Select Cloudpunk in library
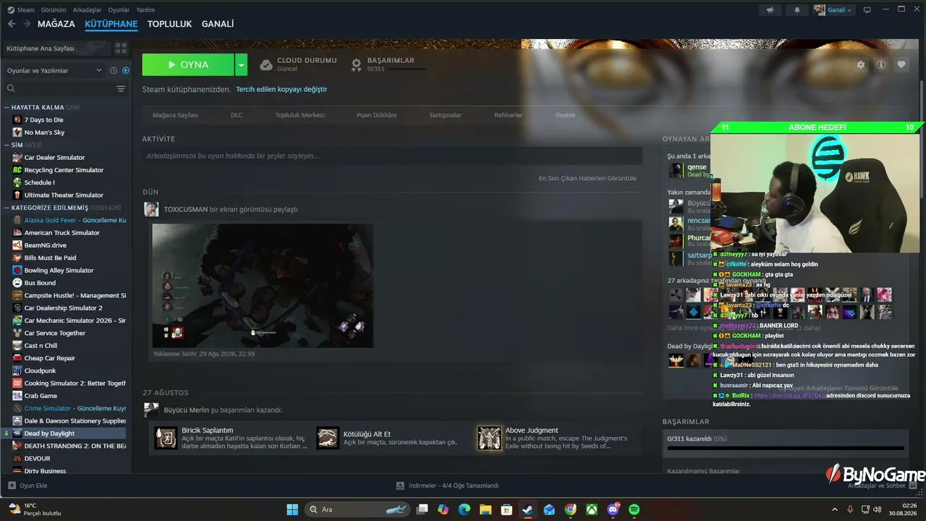 coord(40,370)
